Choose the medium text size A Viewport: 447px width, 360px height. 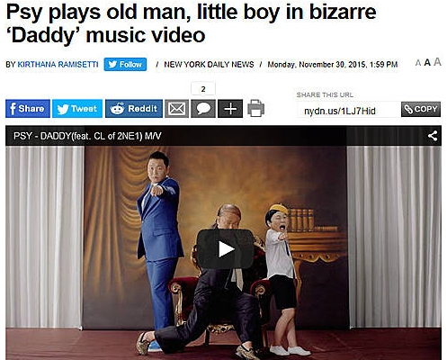(x=427, y=62)
